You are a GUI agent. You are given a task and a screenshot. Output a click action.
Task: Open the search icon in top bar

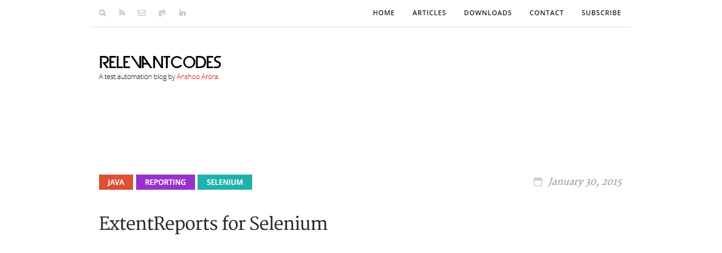[102, 13]
